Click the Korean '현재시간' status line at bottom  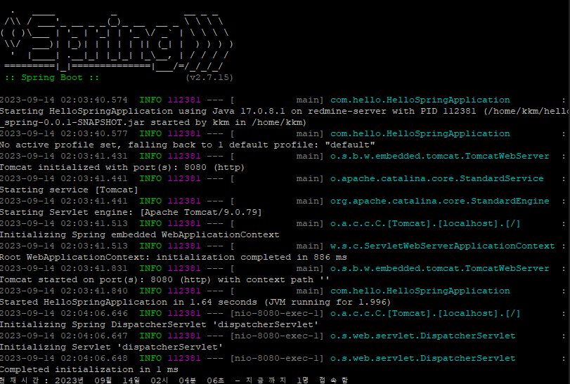point(174,380)
